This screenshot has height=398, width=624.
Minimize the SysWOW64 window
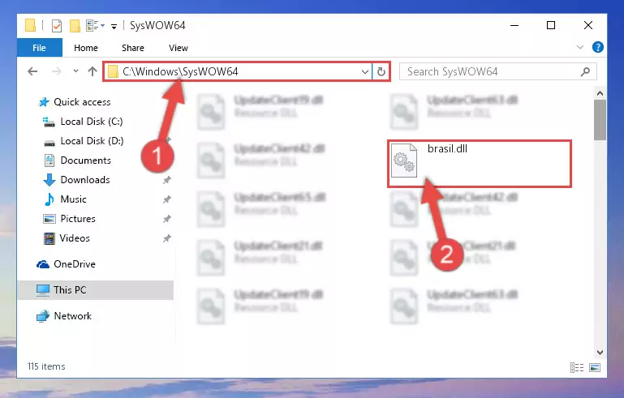click(514, 25)
